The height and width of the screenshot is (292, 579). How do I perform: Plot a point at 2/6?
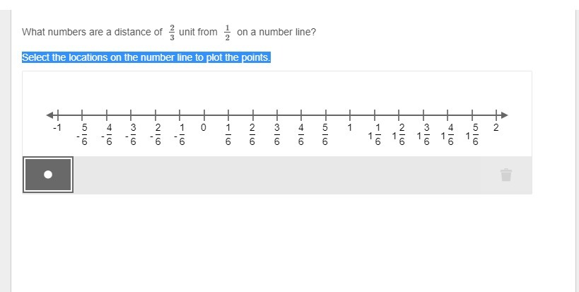click(252, 115)
